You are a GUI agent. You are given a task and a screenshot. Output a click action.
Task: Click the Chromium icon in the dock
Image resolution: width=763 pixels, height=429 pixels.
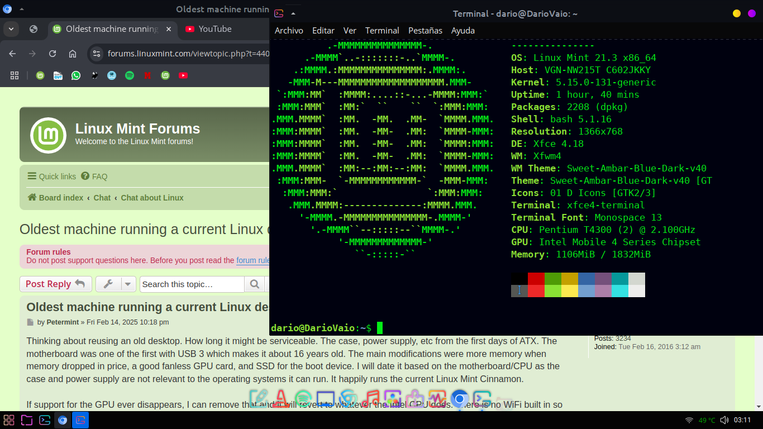point(459,399)
